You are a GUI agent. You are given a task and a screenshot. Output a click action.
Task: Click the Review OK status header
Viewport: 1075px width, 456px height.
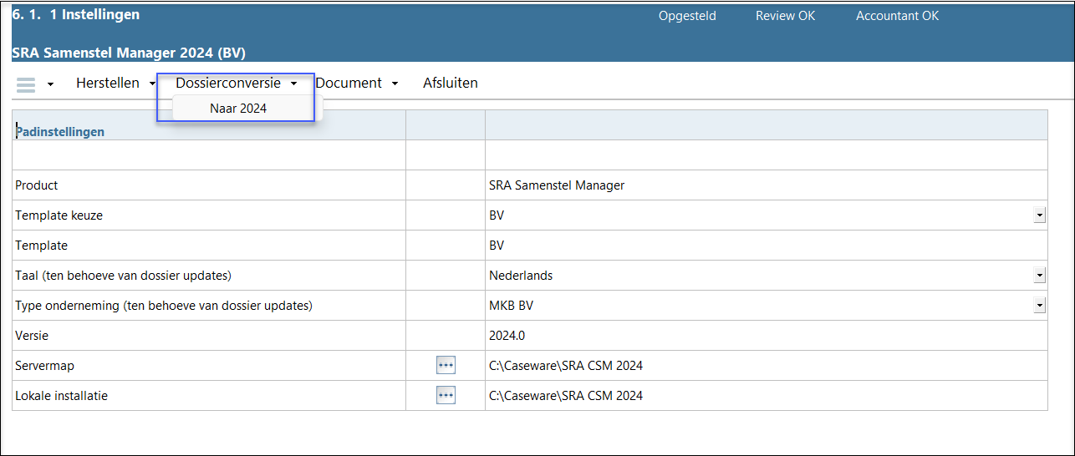click(x=785, y=16)
